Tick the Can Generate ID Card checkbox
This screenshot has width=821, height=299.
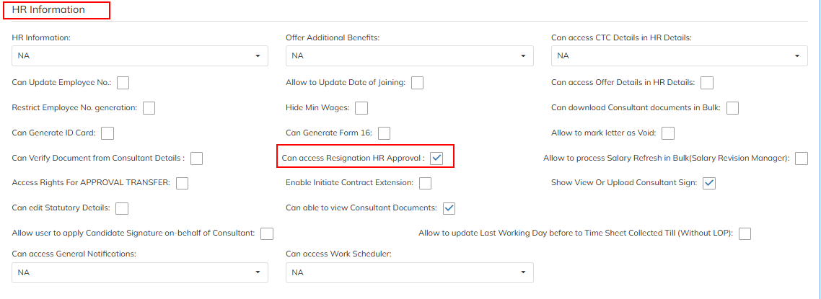[x=108, y=133]
